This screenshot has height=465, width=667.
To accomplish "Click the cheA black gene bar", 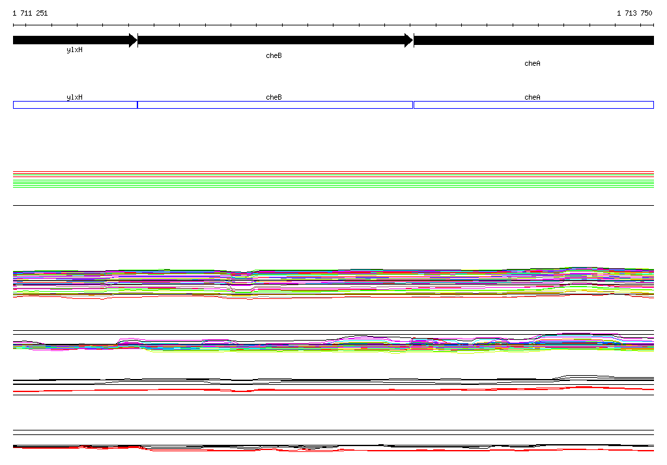I will pos(534,40).
